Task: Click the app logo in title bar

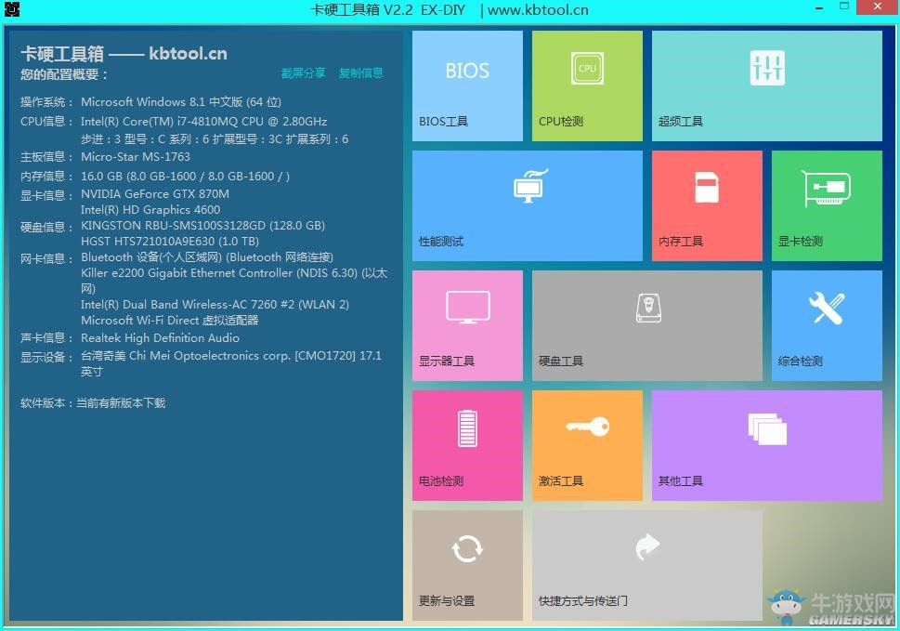Action: [11, 9]
